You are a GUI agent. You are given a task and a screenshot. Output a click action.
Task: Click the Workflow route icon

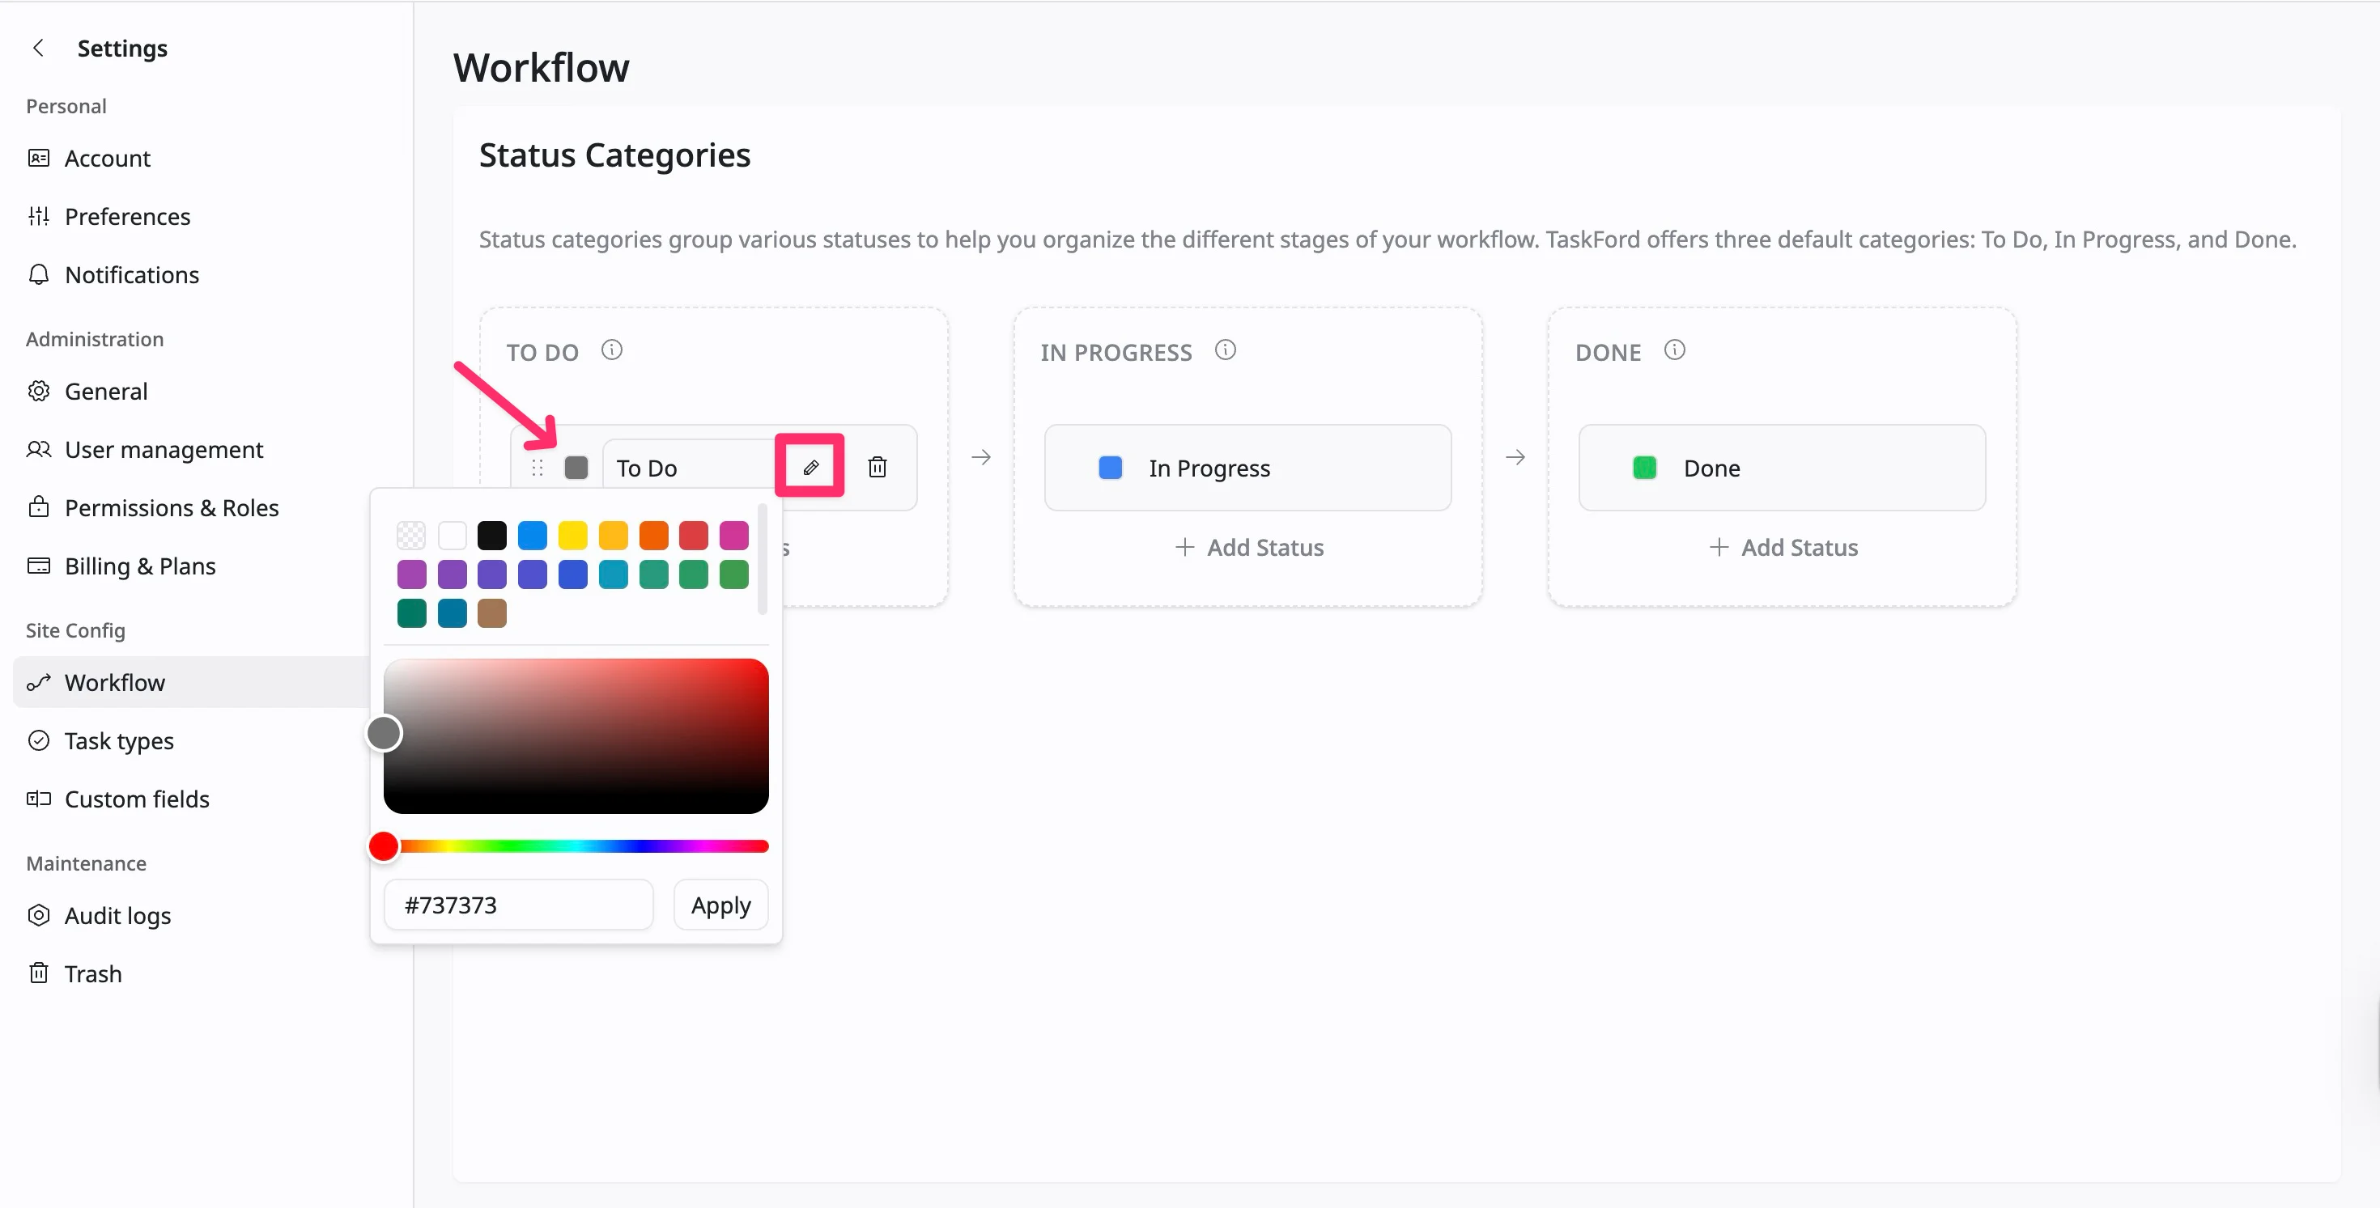click(x=38, y=683)
